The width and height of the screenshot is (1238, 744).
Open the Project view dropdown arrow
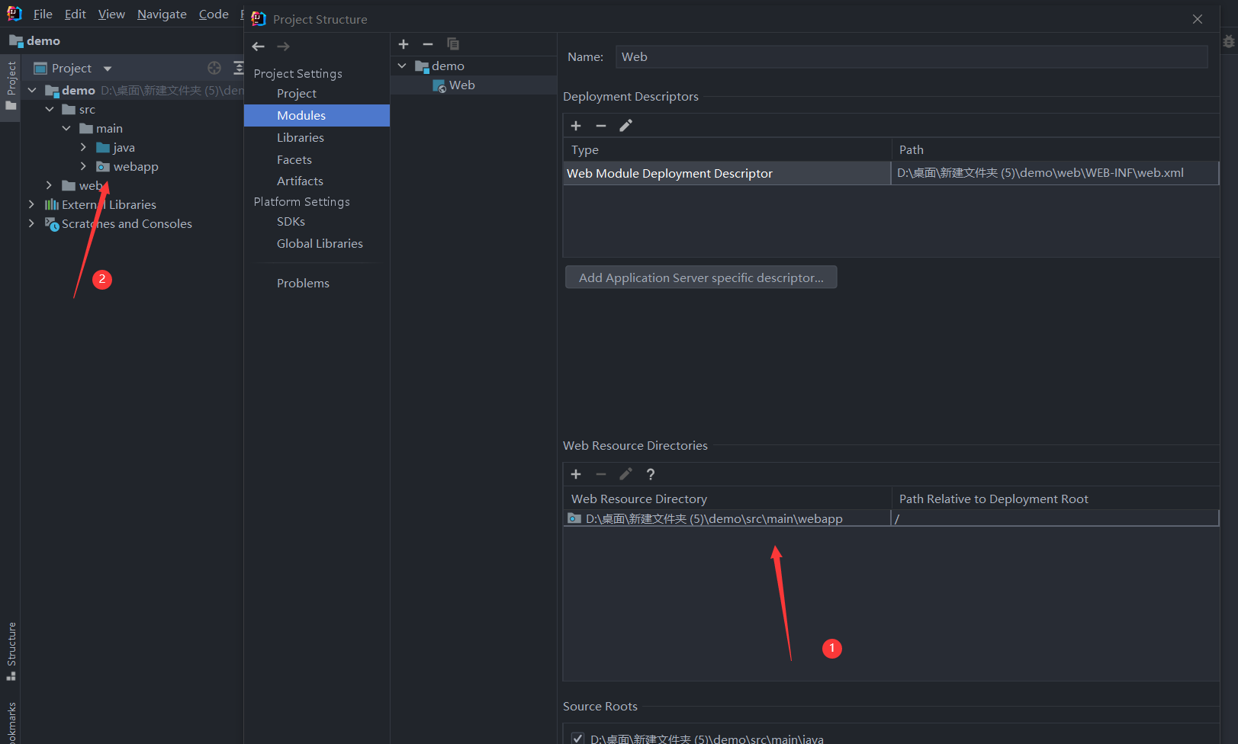coord(108,69)
